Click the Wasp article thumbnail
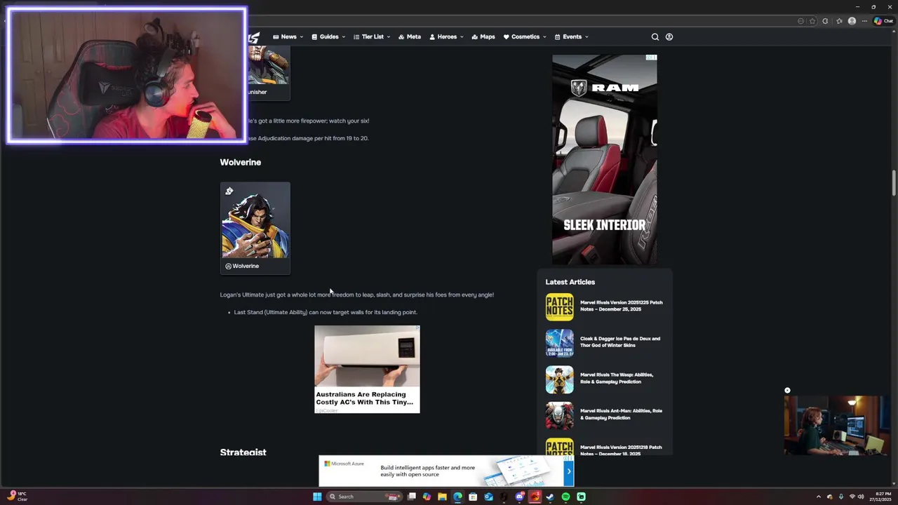Viewport: 898px width, 505px height. [559, 379]
